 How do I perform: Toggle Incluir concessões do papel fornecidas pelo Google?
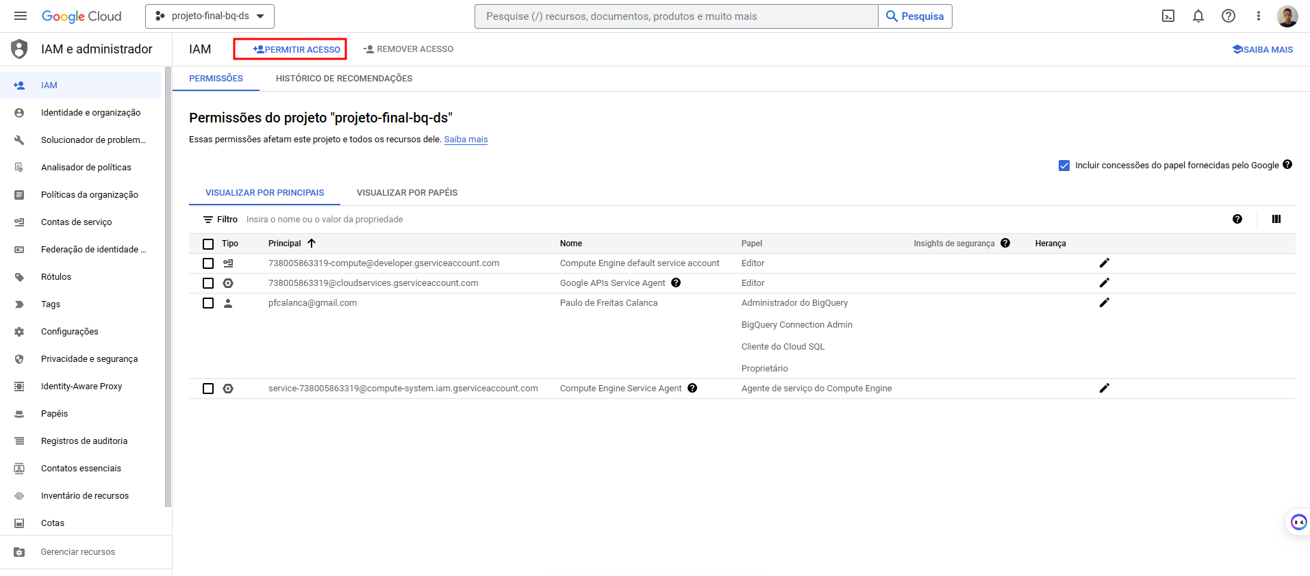click(x=1064, y=166)
